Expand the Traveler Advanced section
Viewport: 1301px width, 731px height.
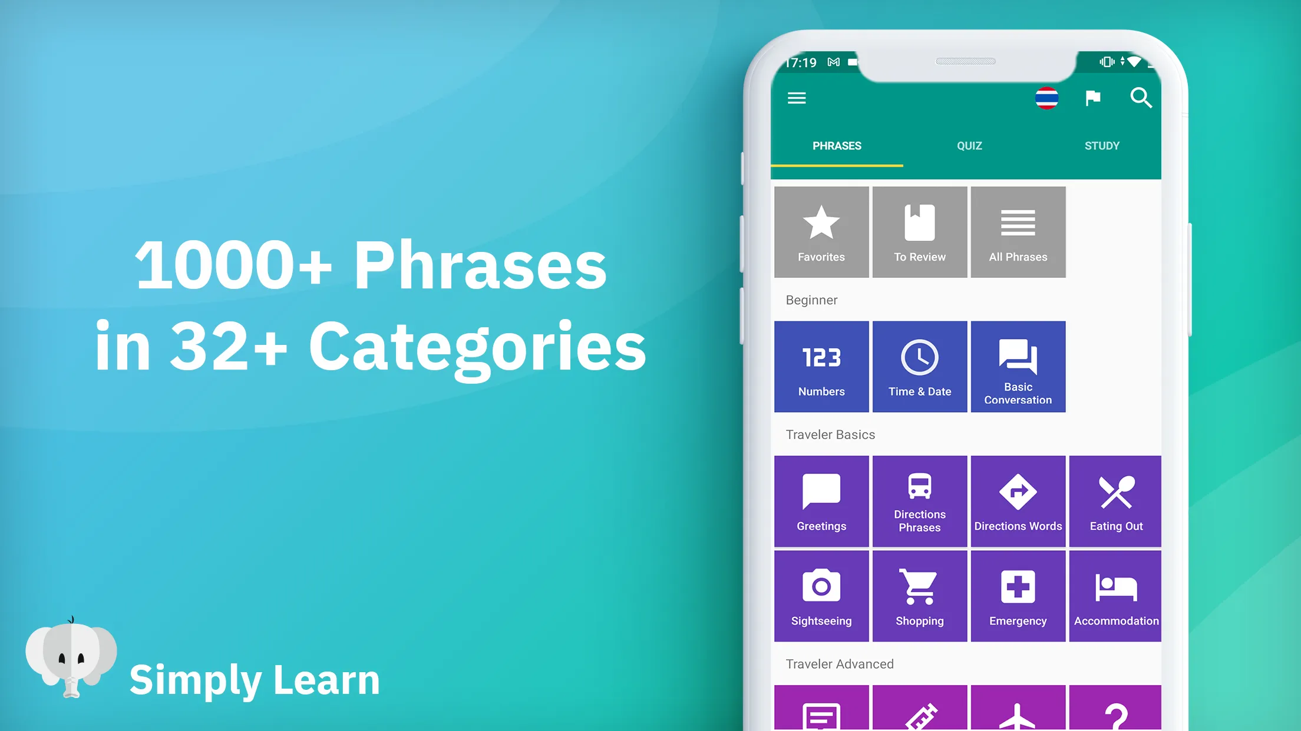pos(838,664)
